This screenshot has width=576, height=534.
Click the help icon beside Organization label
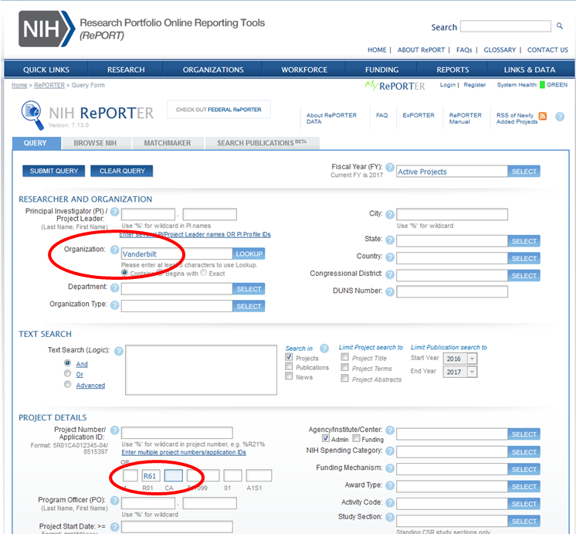pos(115,250)
